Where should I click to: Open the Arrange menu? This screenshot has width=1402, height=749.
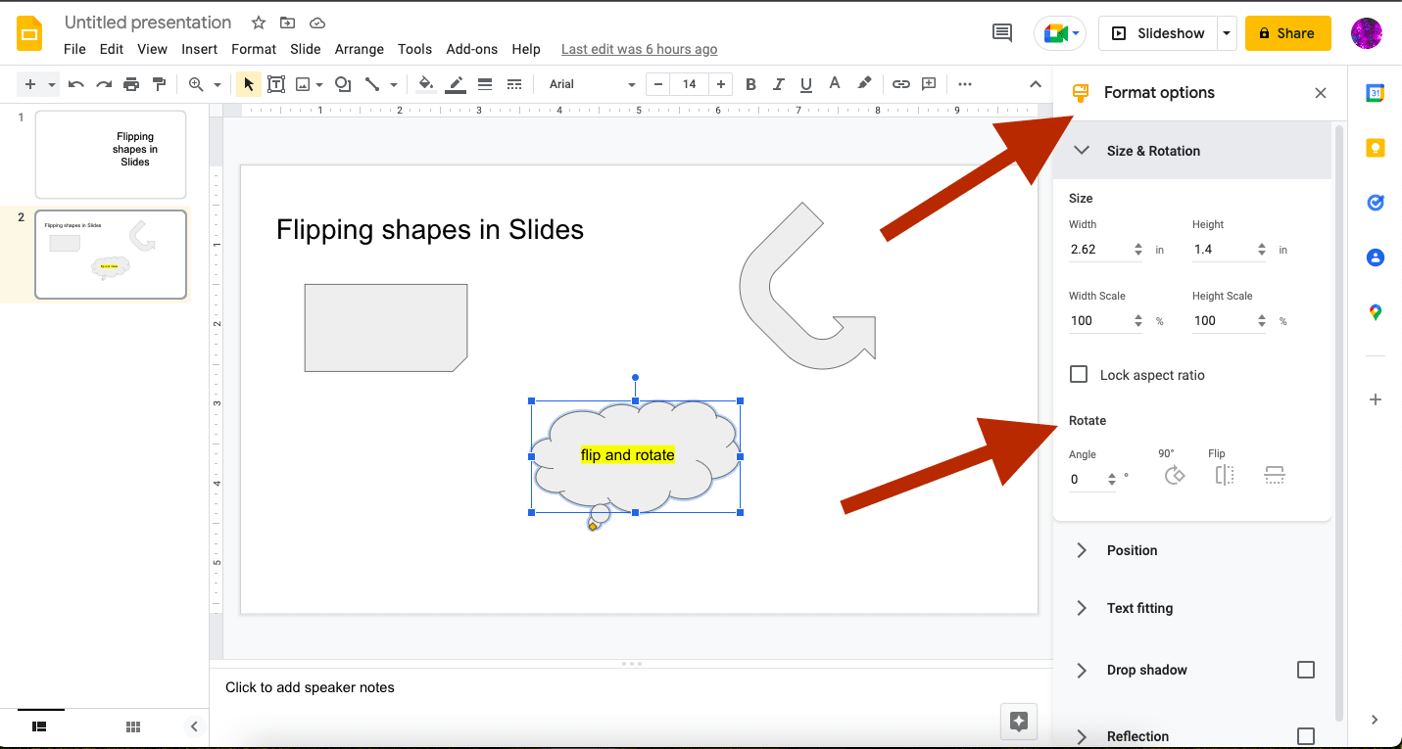click(x=360, y=49)
